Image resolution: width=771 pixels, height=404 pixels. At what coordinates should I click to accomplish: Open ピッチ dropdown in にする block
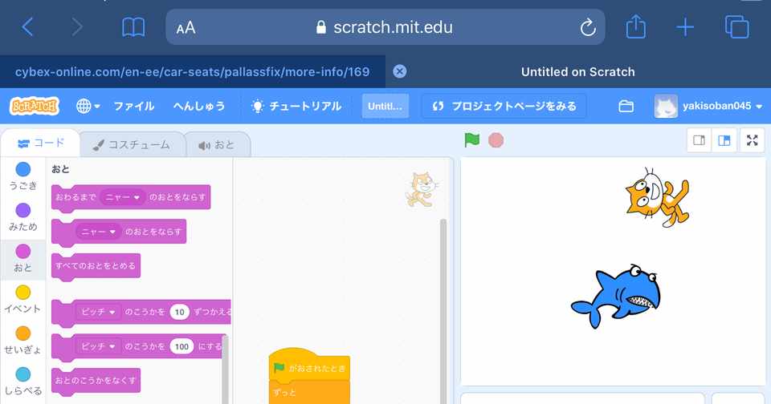coord(98,346)
